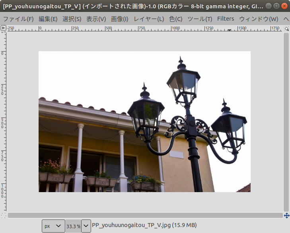
Task: Open the 選択(S) menu
Action: [72, 19]
